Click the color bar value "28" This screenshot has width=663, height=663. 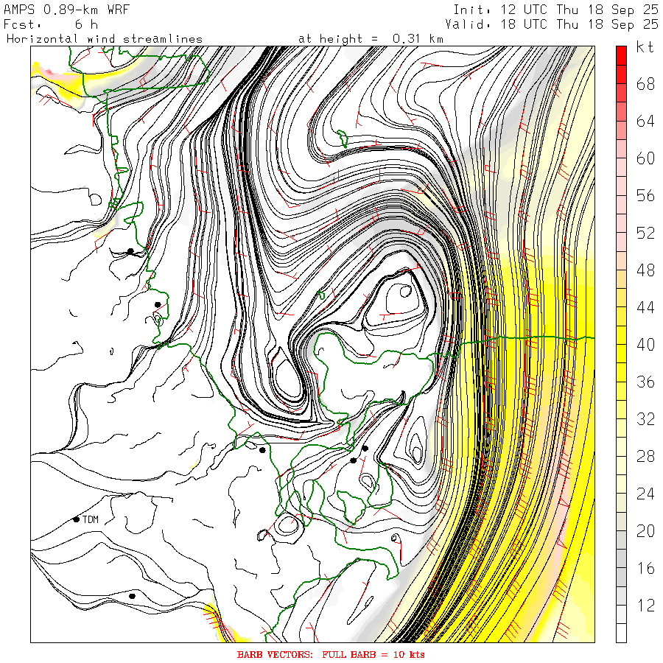[x=645, y=457]
